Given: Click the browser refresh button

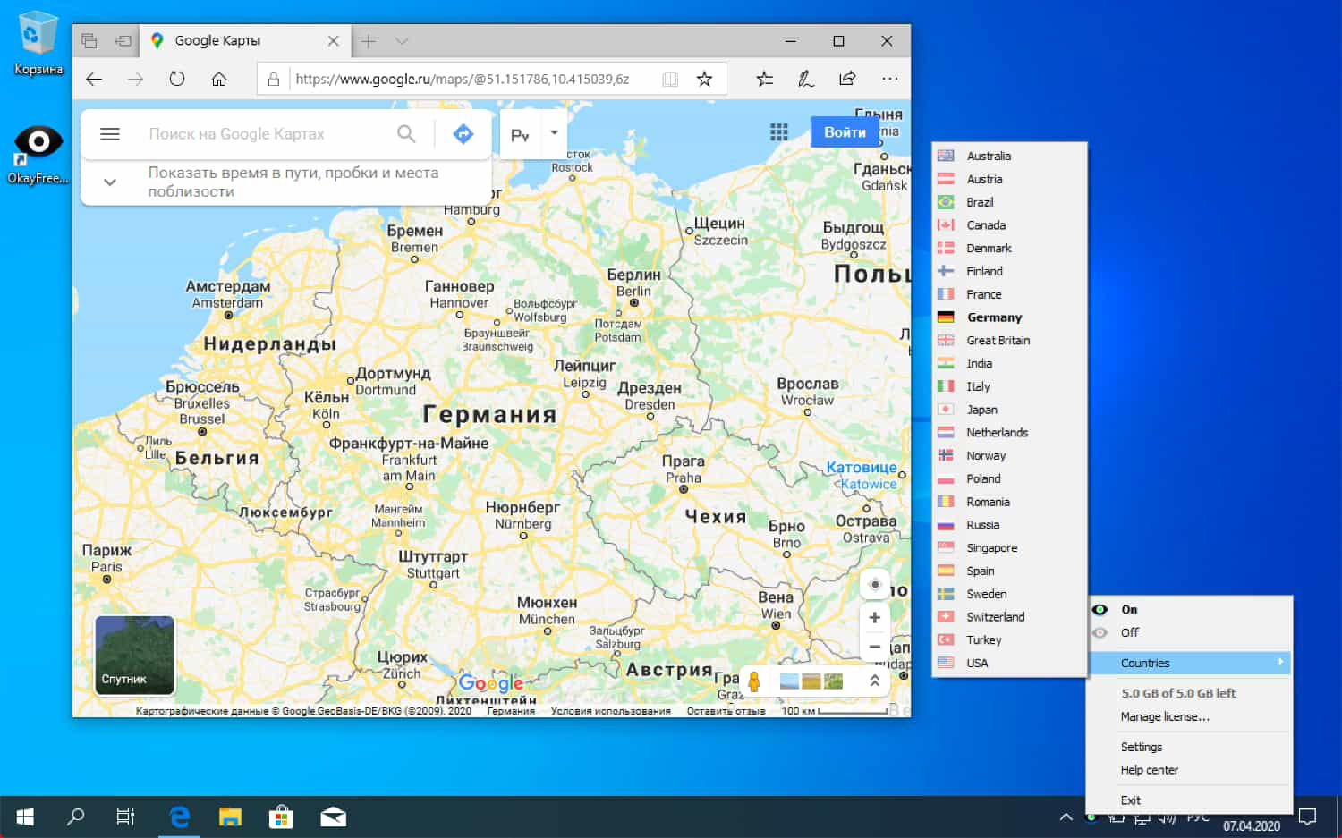Looking at the screenshot, I should [x=177, y=79].
